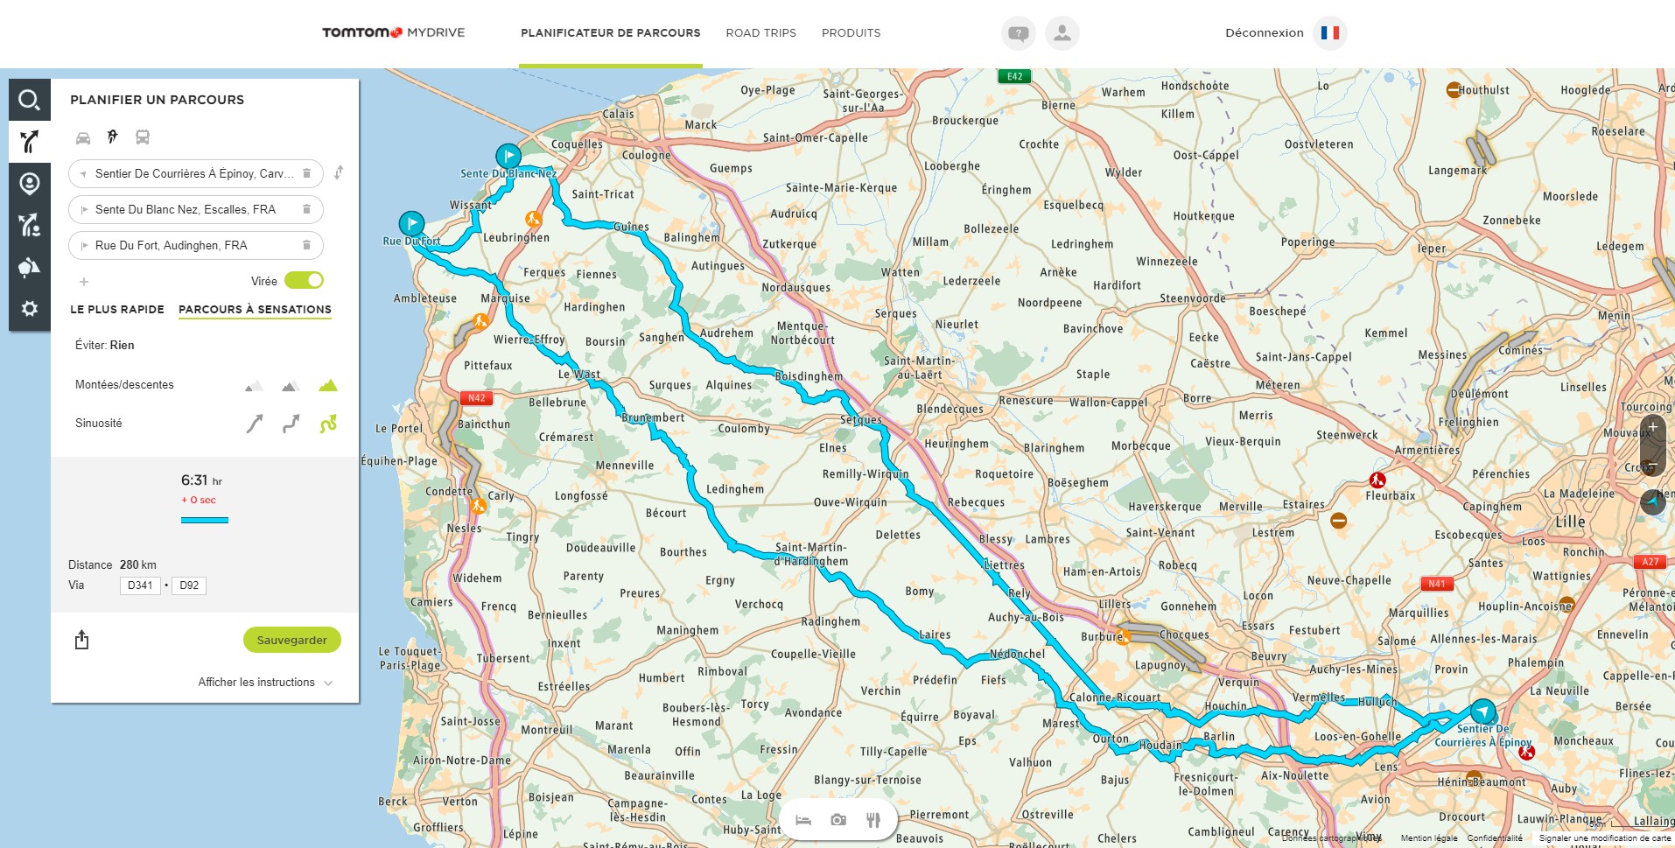The width and height of the screenshot is (1675, 848).
Task: Open the French flag language selector
Action: 1330,33
